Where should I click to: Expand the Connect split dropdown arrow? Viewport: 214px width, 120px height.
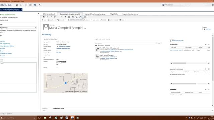point(66,20)
